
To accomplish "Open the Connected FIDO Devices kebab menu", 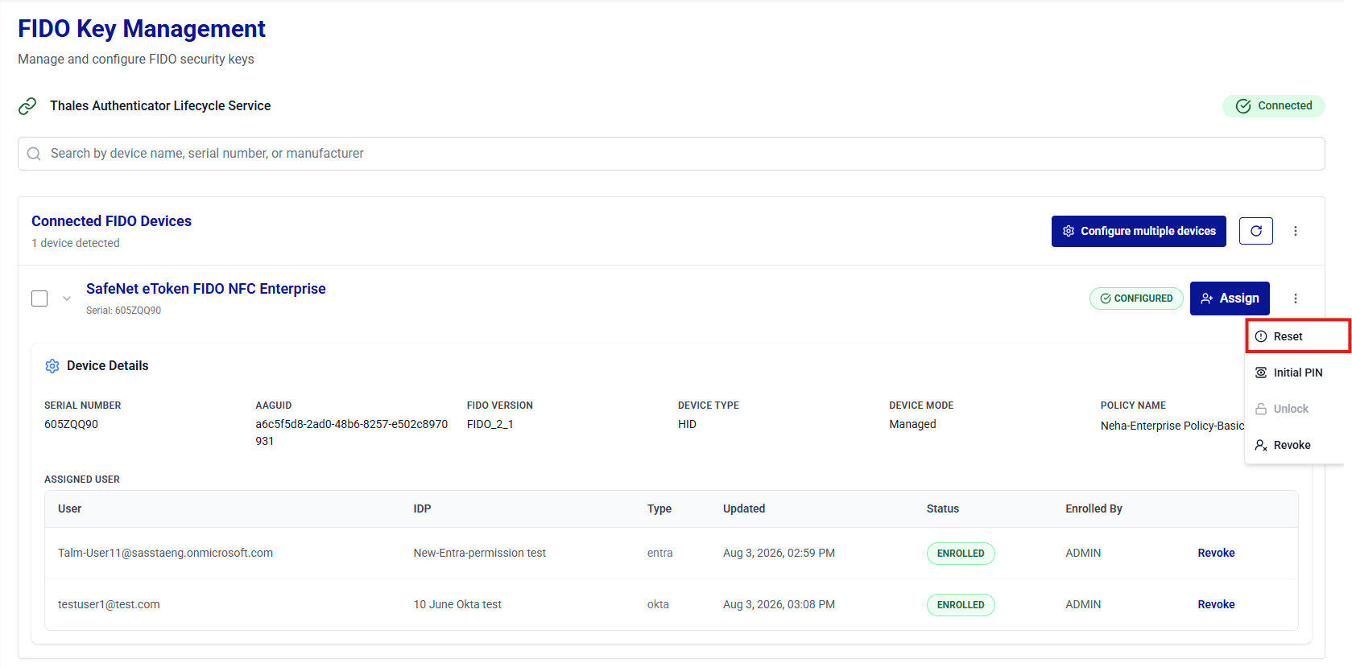I will coord(1296,231).
